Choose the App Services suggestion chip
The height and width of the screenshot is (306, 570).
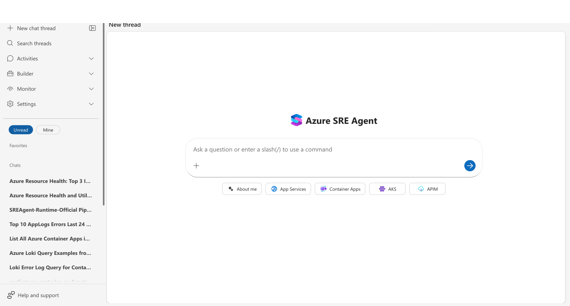click(x=288, y=189)
